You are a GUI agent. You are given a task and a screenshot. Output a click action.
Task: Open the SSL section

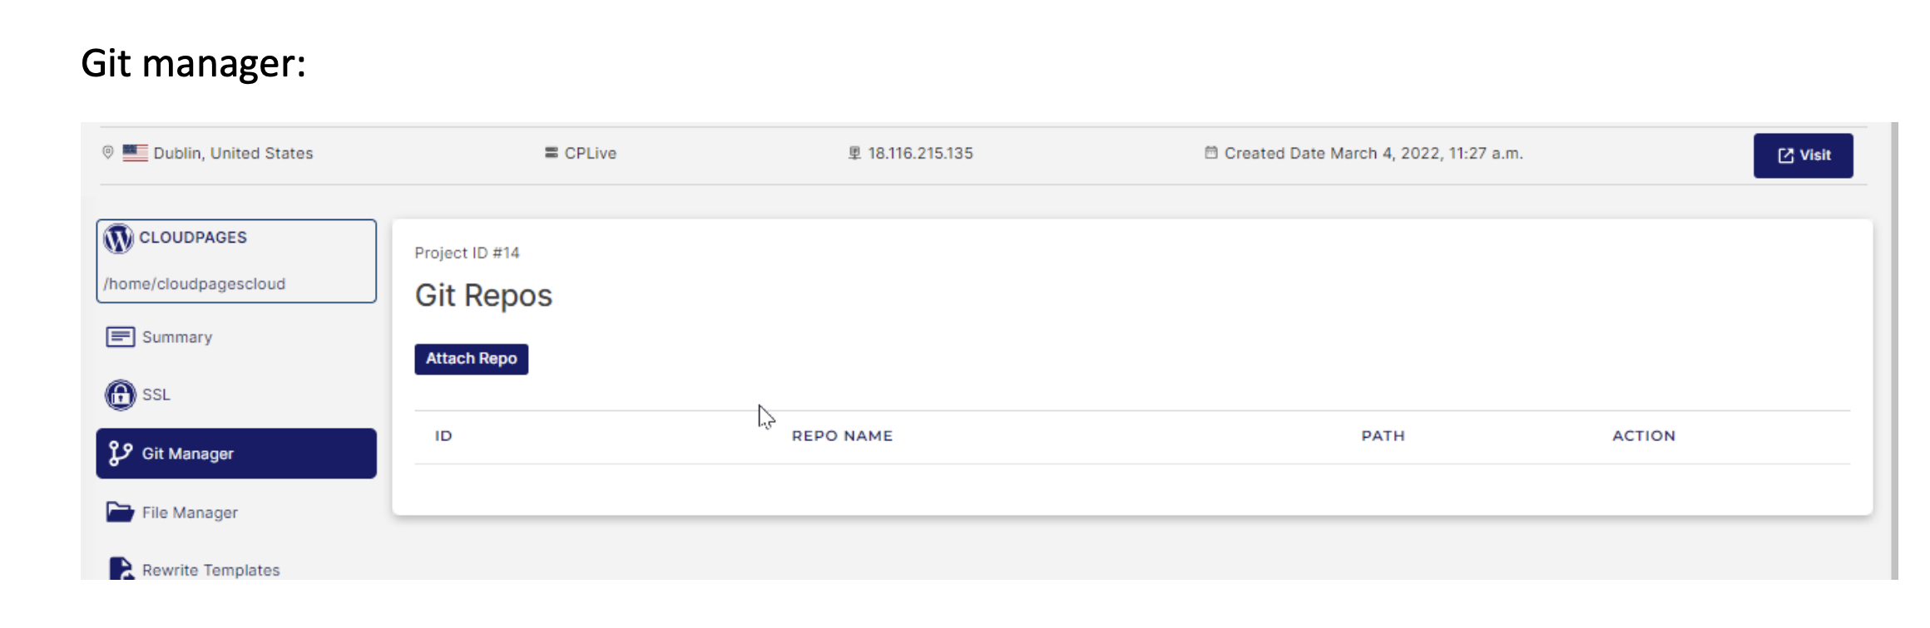(156, 395)
